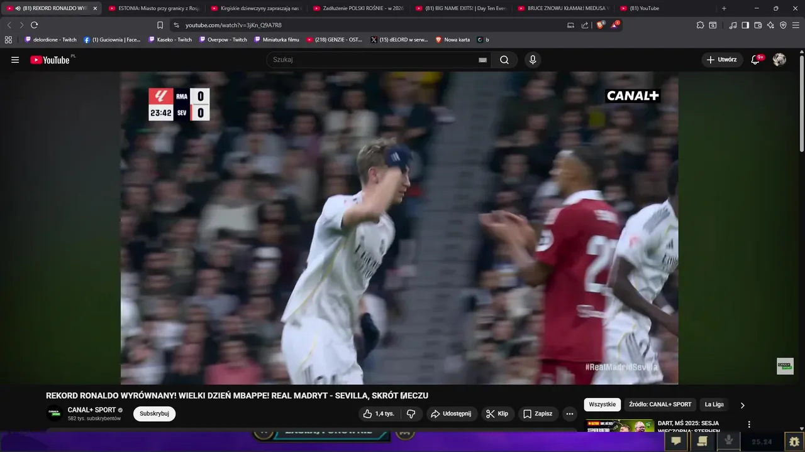
Task: Bookmark this page
Action: click(160, 25)
